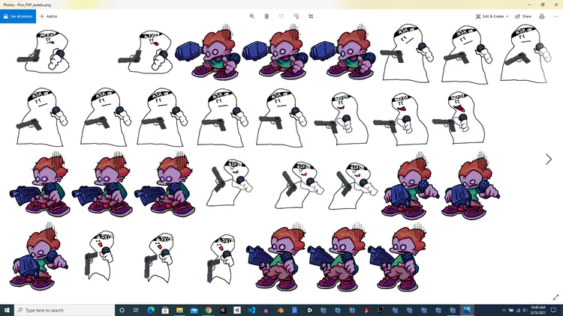
Task: Open Microsoft Store from the taskbar
Action: [x=165, y=310]
